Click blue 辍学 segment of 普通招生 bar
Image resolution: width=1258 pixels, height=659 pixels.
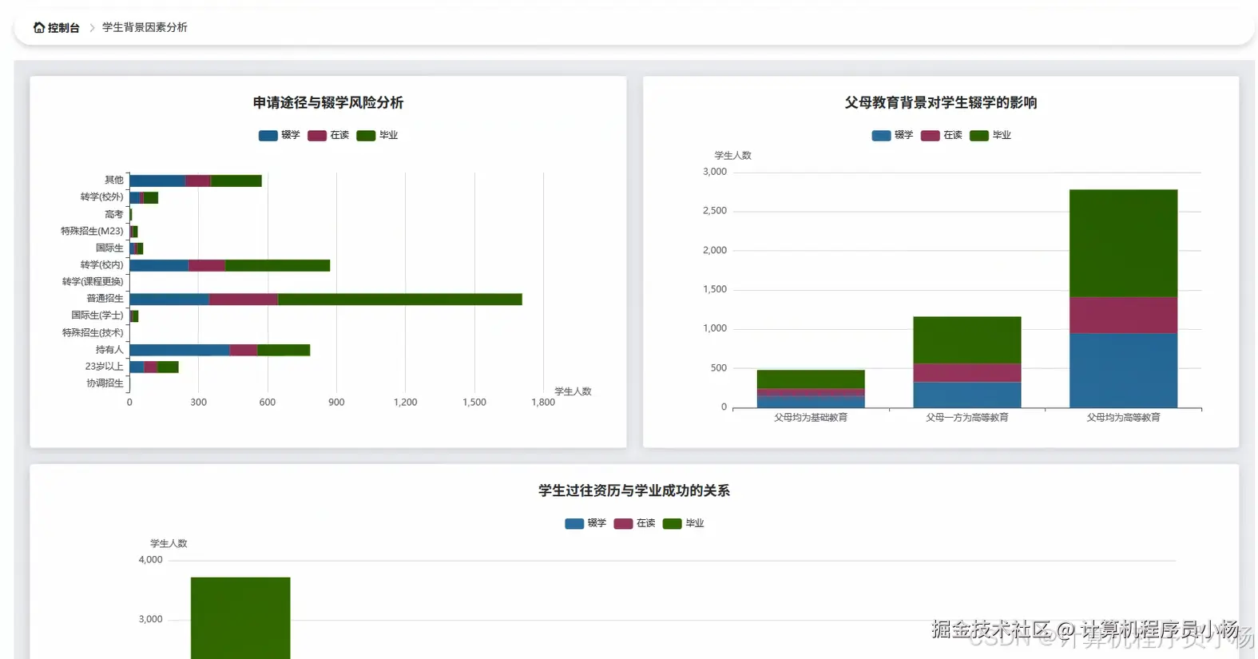pyautogui.click(x=169, y=300)
